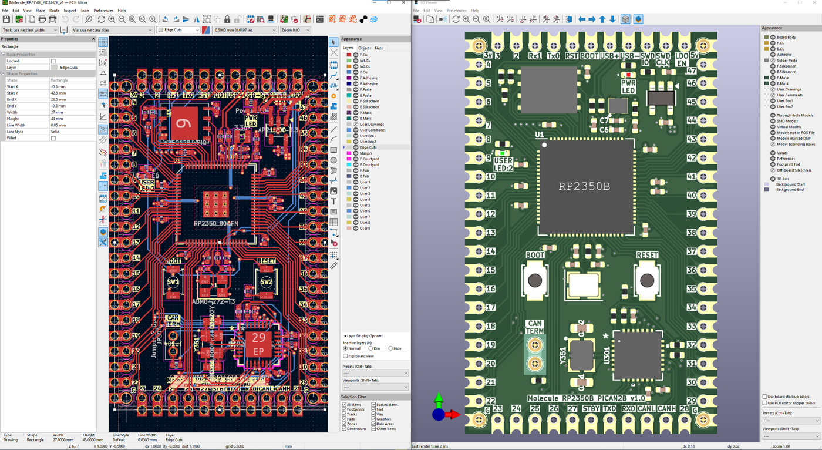Image resolution: width=822 pixels, height=450 pixels.
Task: Close the Properties panel
Action: [93, 39]
